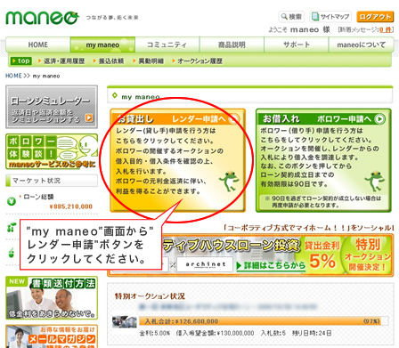Click 金利:5.00% auction detail
399x348 pixels.
(x=155, y=333)
